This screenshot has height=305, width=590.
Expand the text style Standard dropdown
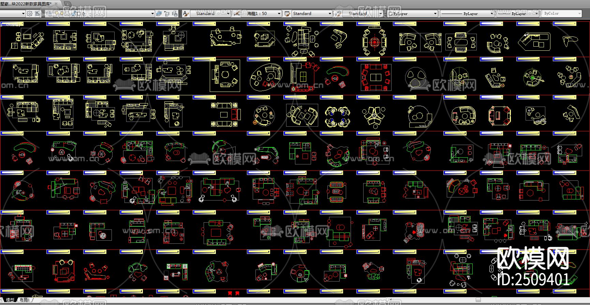click(x=228, y=14)
